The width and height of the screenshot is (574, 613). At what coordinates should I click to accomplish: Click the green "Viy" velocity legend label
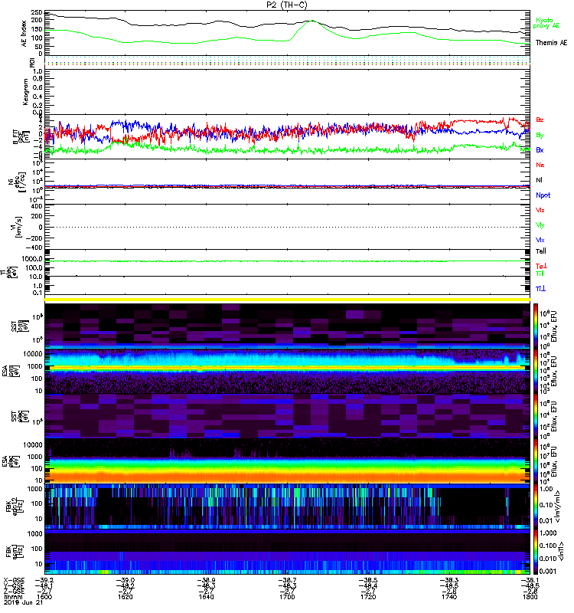coord(540,225)
